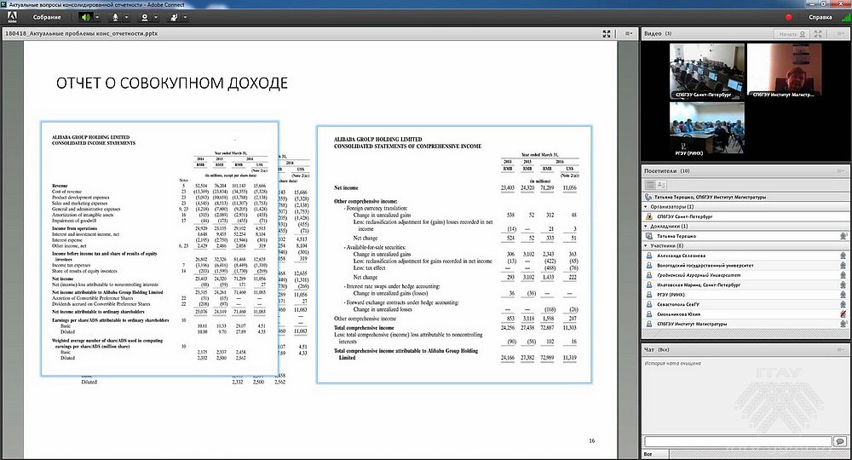
Task: Open share pod options menu
Action: coord(628,34)
